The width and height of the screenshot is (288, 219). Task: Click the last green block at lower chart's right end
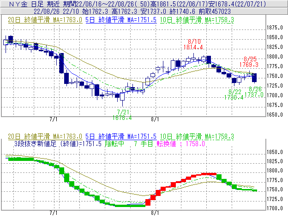tap(254, 190)
